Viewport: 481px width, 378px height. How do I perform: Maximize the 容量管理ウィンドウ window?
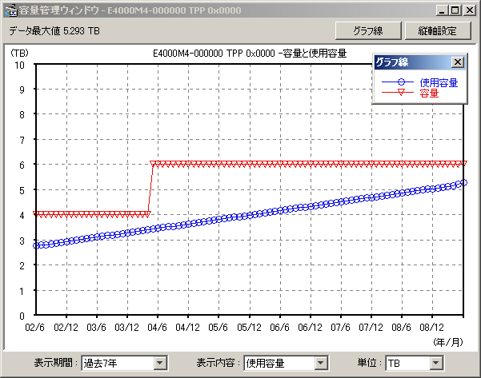(455, 10)
